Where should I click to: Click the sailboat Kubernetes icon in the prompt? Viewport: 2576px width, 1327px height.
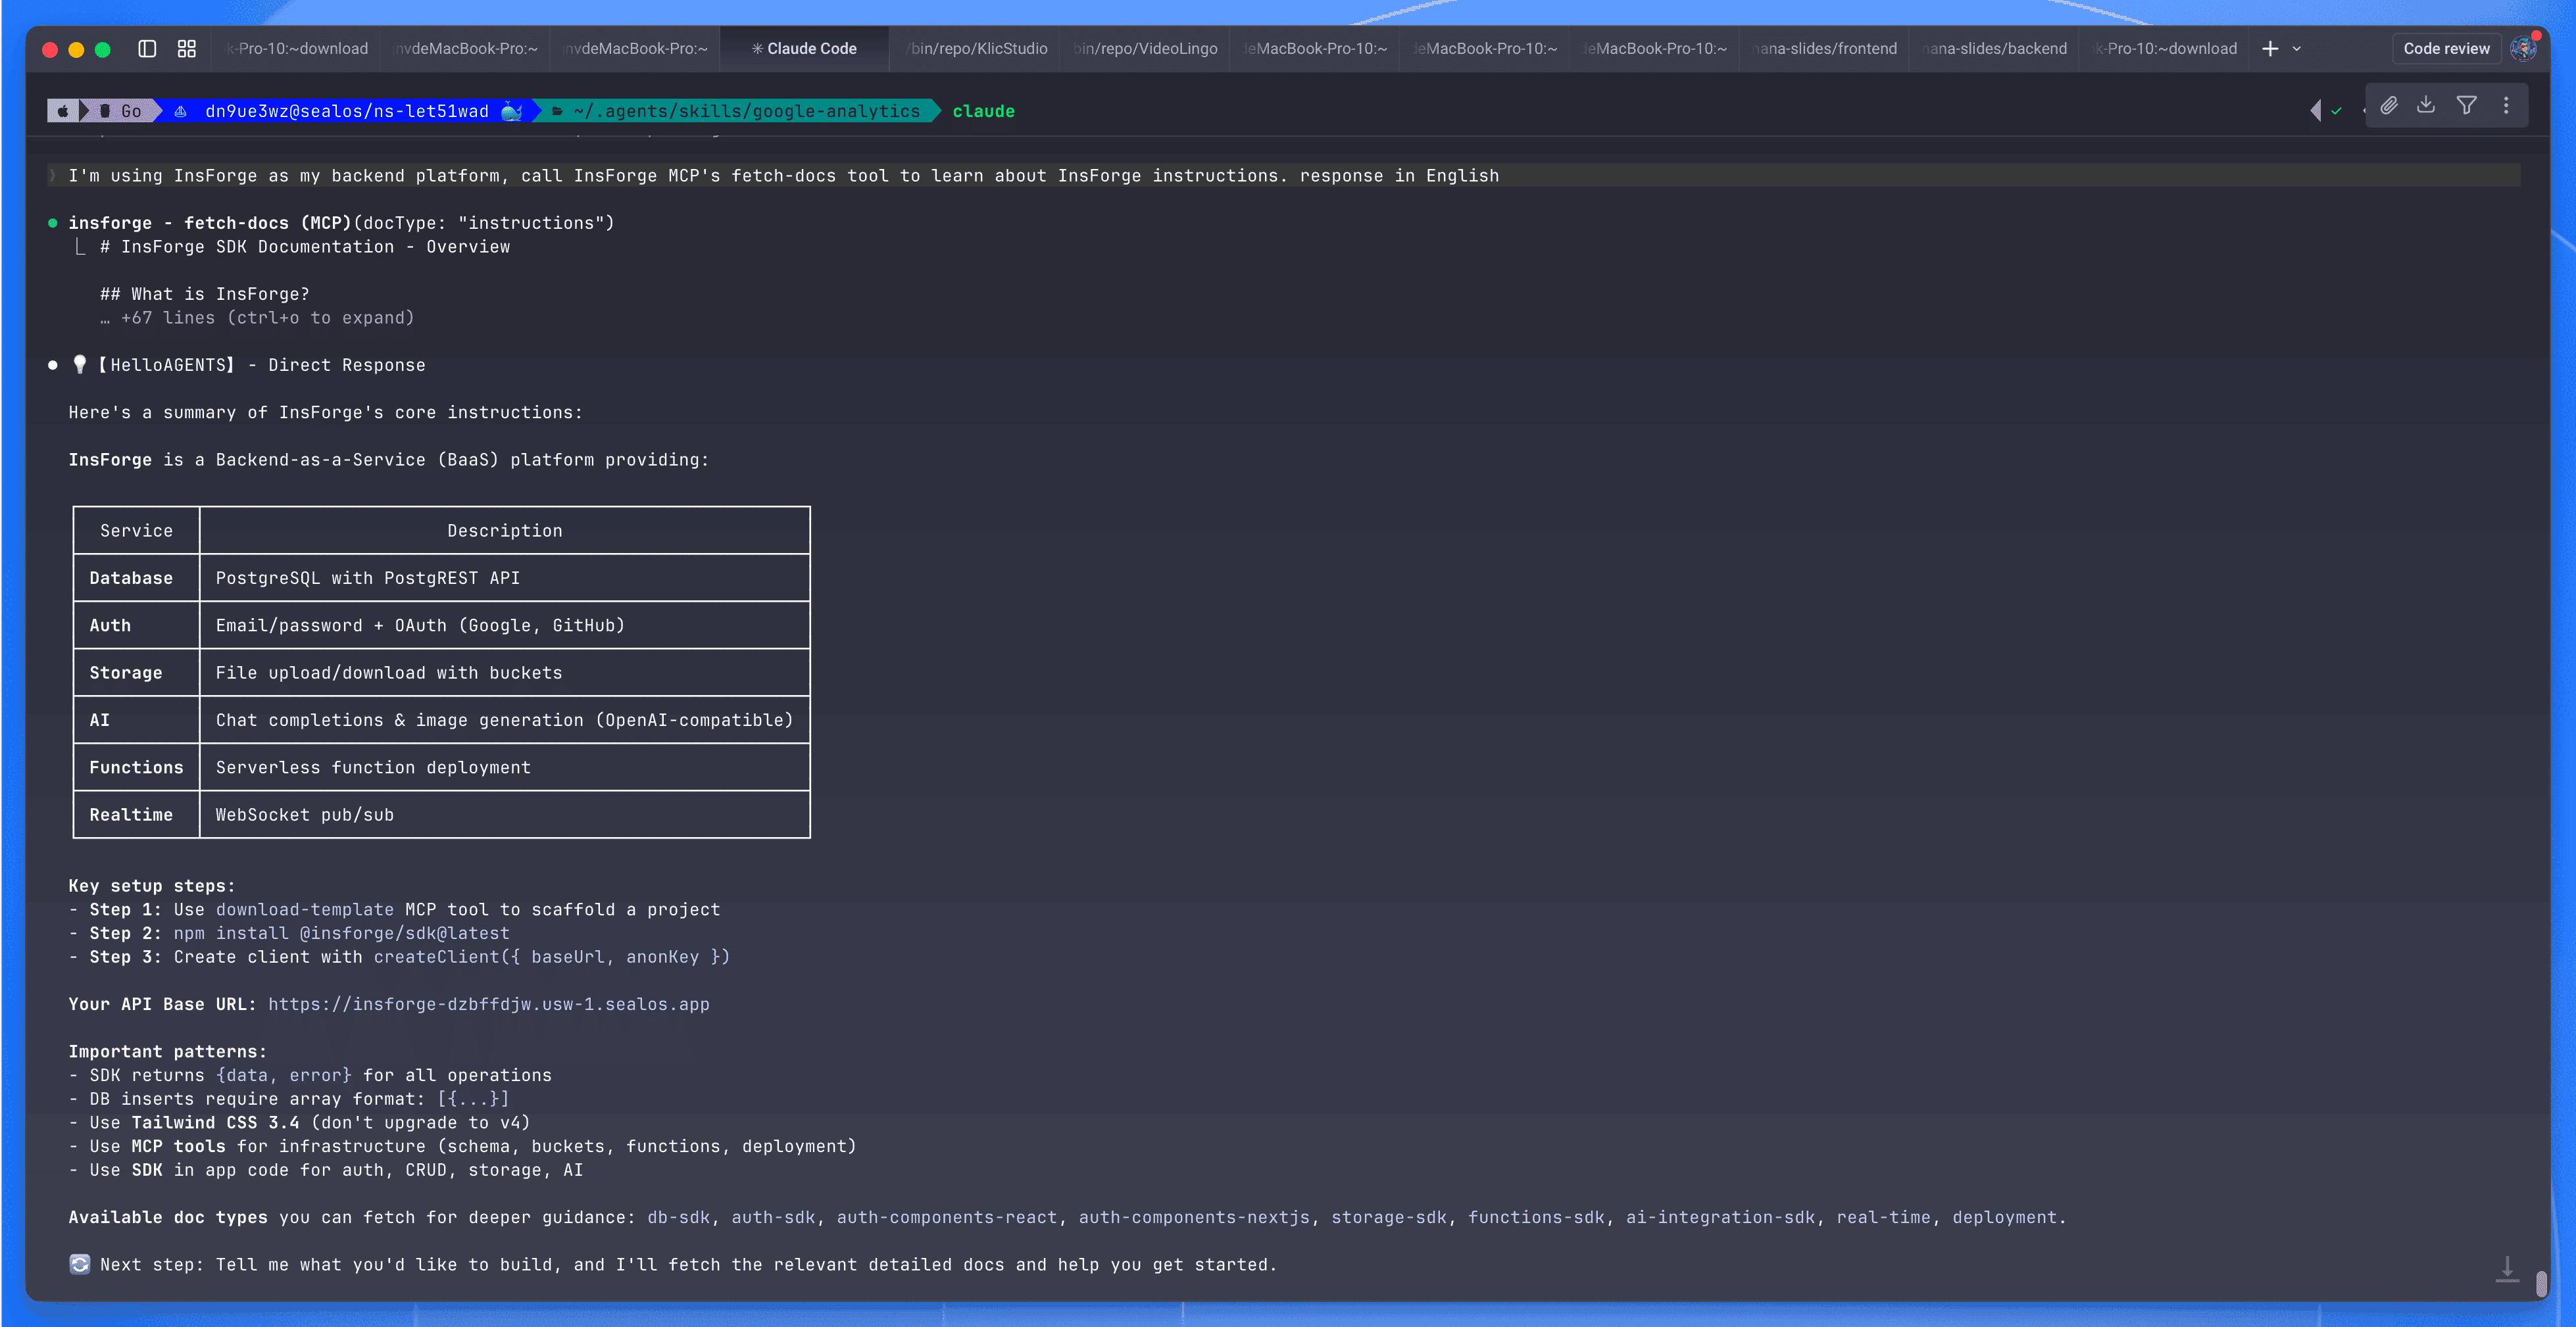[x=180, y=111]
